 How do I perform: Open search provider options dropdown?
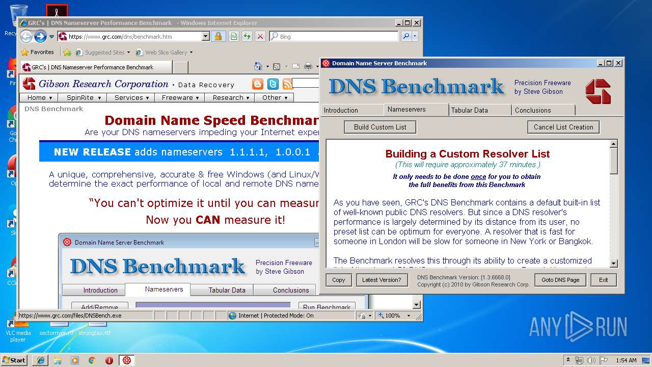pos(415,37)
